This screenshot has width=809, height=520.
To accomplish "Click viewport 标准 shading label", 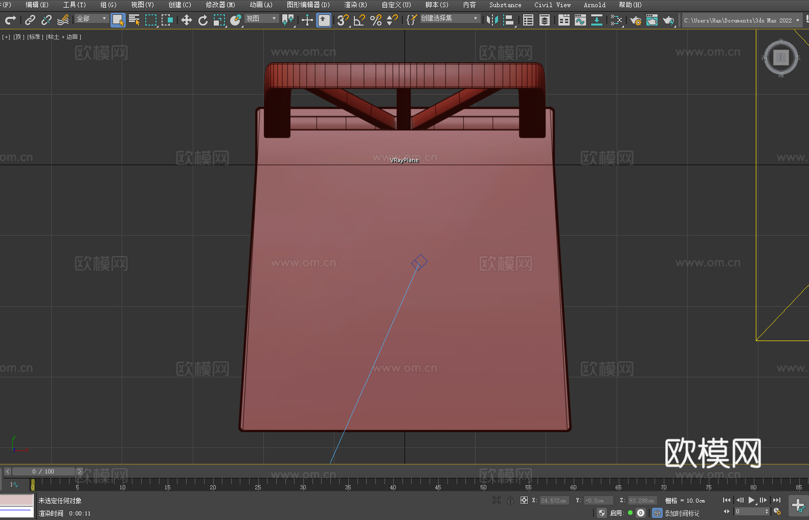I will 35,37.
